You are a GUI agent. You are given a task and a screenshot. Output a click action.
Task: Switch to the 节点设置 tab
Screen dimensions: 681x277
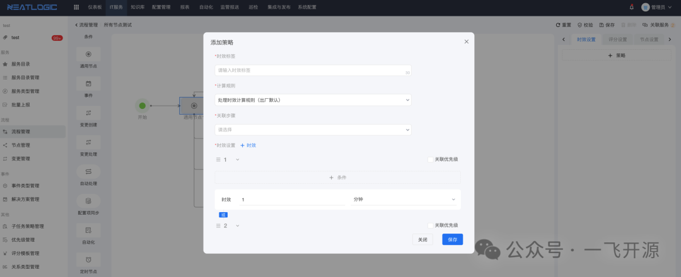649,40
